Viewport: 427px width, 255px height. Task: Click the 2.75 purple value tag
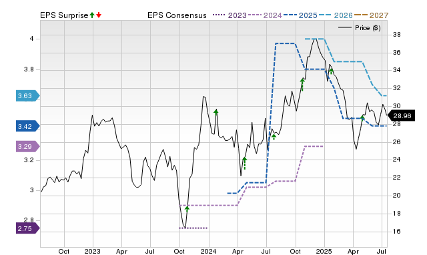(x=28, y=228)
